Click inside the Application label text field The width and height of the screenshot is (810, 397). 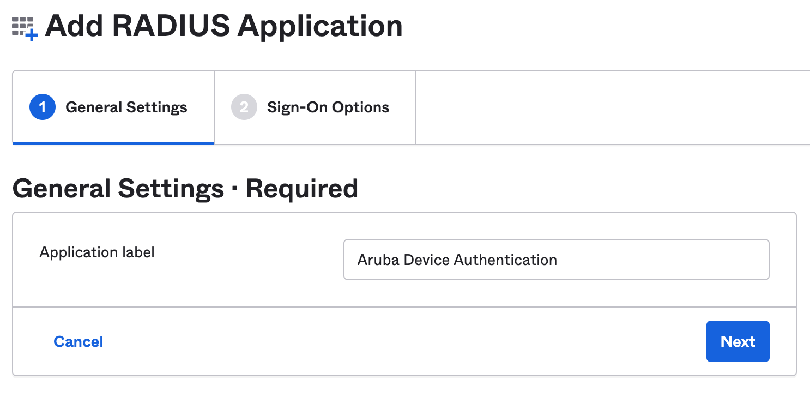(556, 260)
